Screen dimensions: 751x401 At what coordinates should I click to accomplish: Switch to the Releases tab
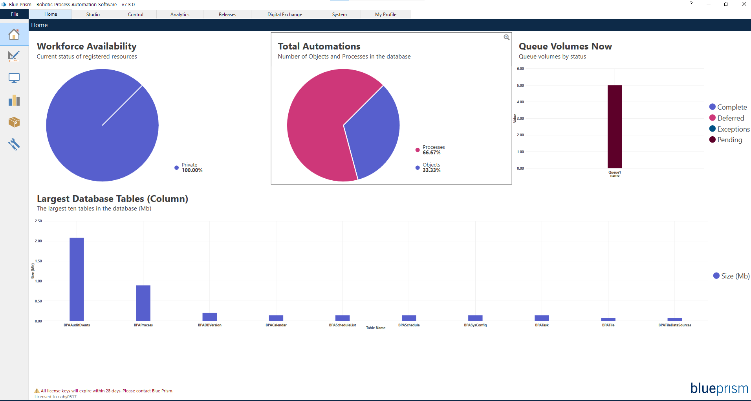[x=227, y=14]
